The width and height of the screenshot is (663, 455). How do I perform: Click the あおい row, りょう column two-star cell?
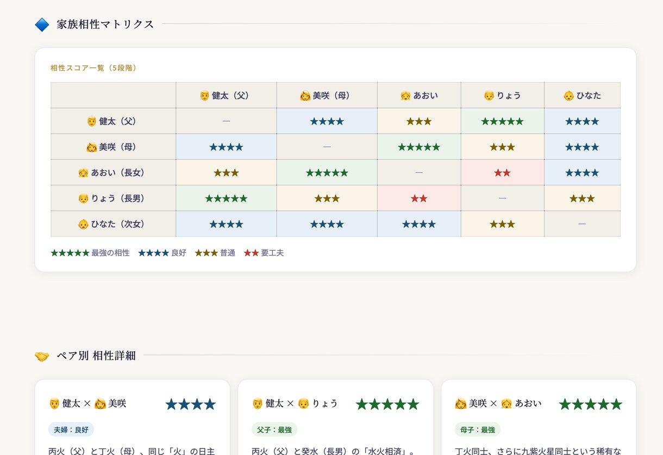pos(503,173)
